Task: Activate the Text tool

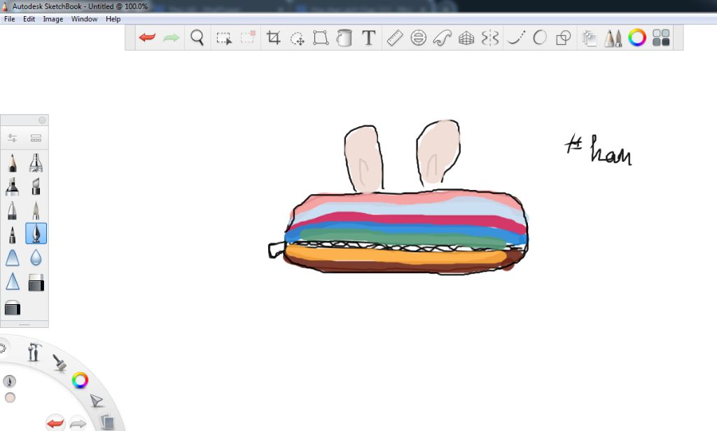Action: coord(368,38)
